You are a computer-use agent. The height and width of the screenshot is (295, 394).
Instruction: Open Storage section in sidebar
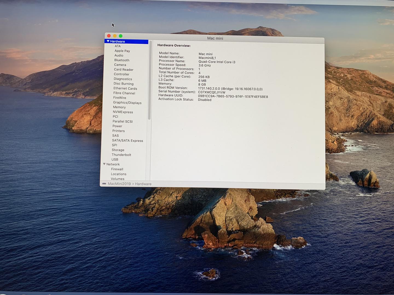point(118,150)
